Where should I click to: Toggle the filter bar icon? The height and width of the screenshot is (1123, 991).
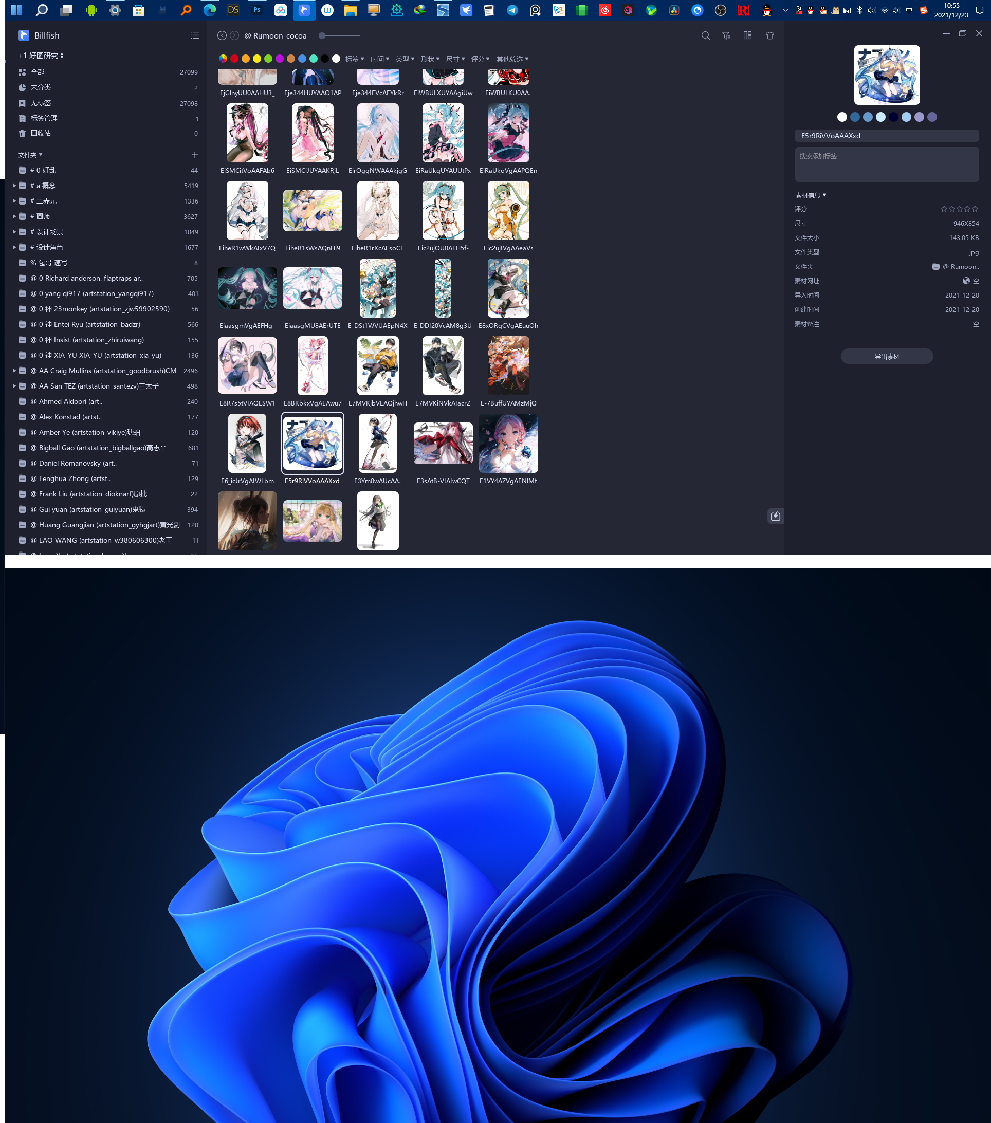click(726, 35)
